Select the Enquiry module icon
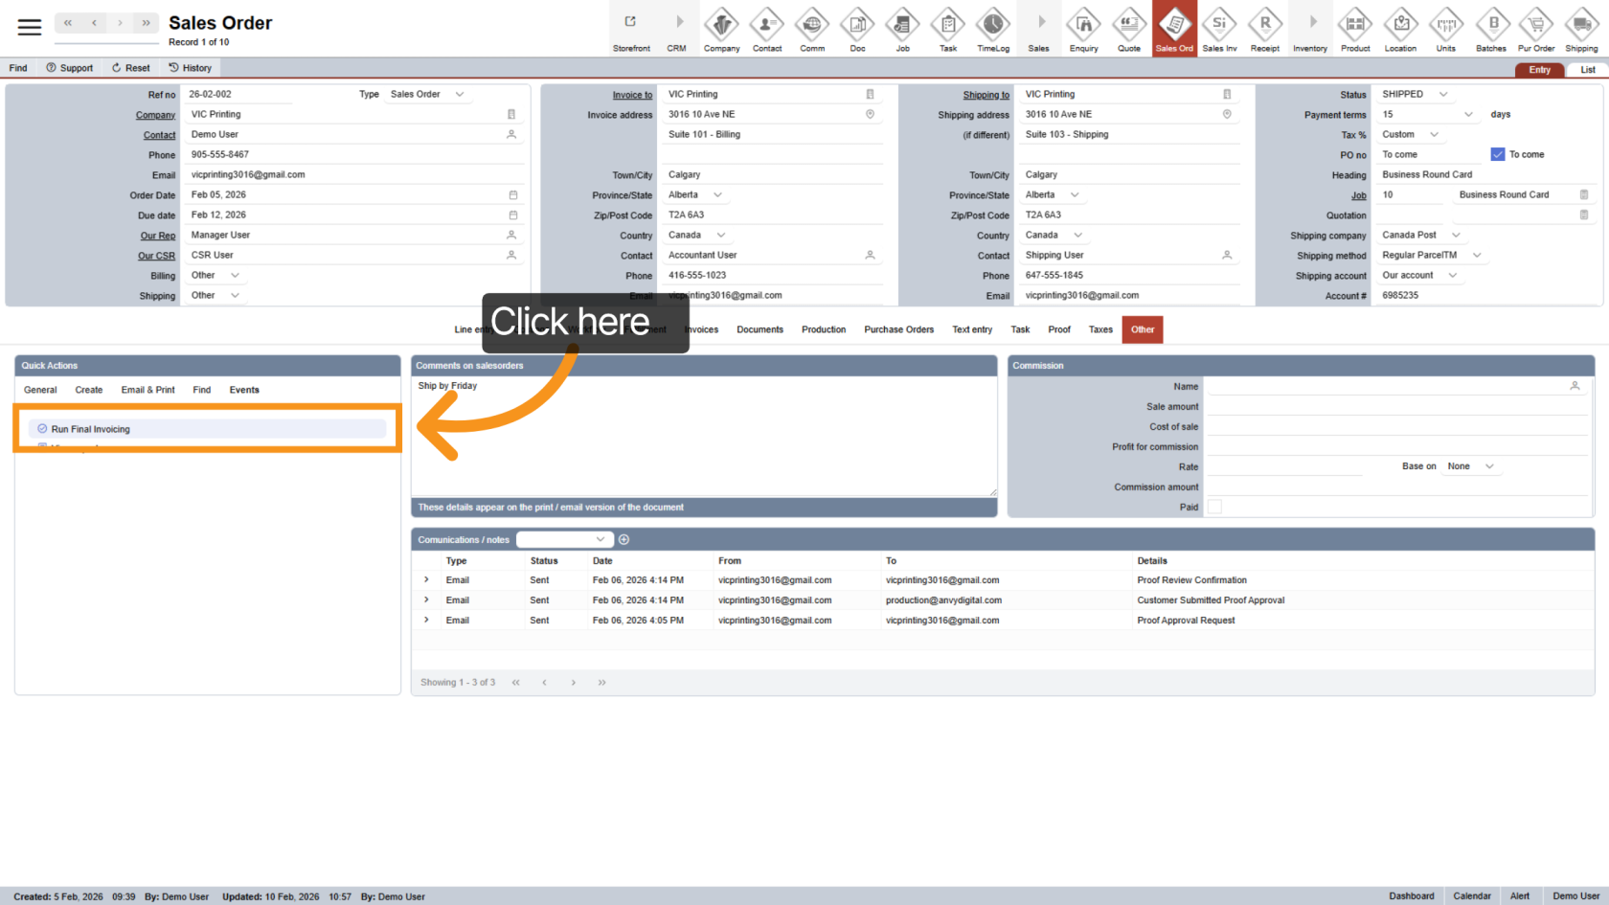Image resolution: width=1609 pixels, height=905 pixels. 1083,29
